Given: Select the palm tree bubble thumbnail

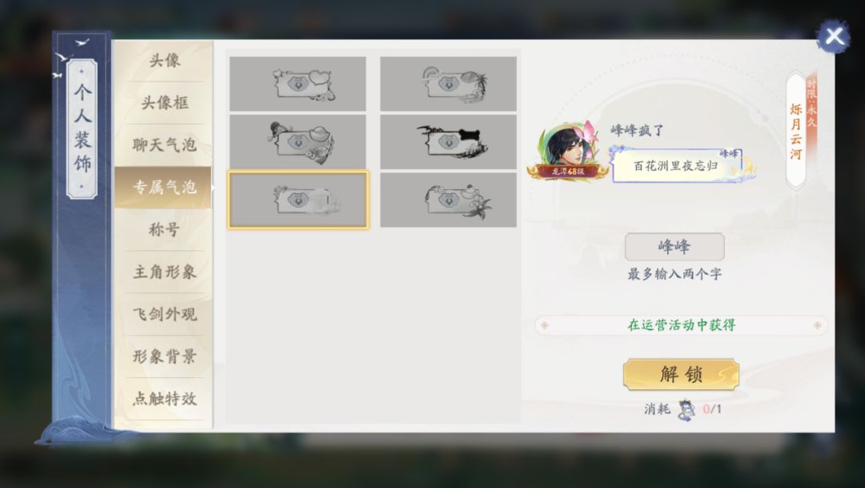Looking at the screenshot, I should coord(448,83).
